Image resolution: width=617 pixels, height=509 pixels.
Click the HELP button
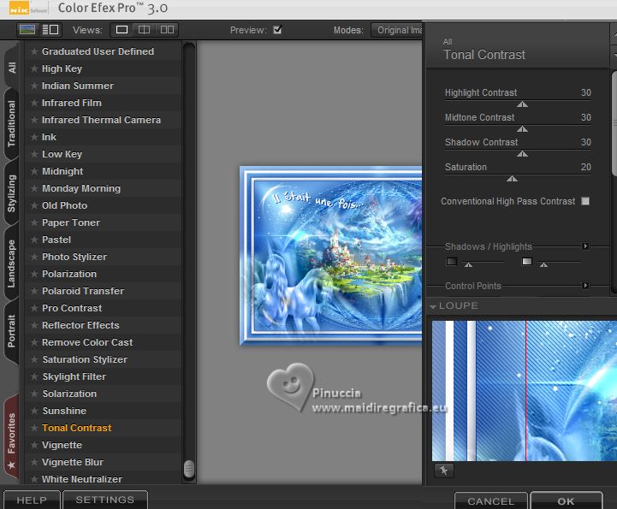click(32, 500)
